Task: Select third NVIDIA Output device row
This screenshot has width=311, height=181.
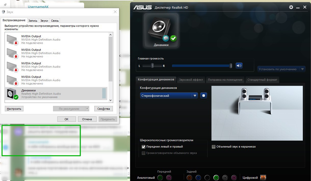Action: [x=56, y=67]
